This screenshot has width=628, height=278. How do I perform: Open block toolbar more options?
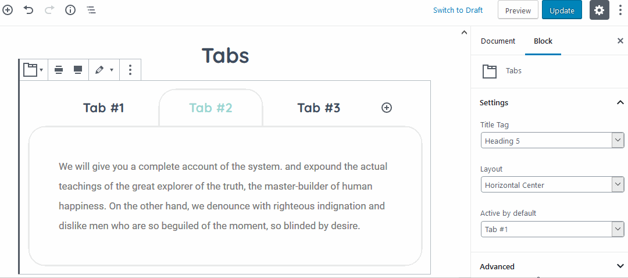coord(130,70)
